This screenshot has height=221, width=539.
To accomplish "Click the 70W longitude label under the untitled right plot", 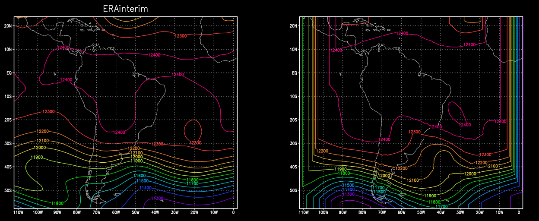I will tap(382, 212).
